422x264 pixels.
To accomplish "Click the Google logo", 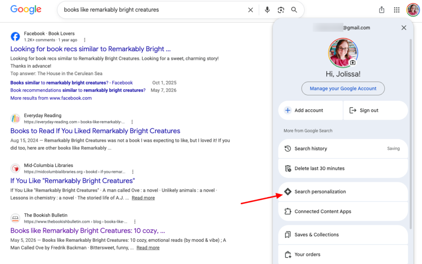I will [26, 9].
